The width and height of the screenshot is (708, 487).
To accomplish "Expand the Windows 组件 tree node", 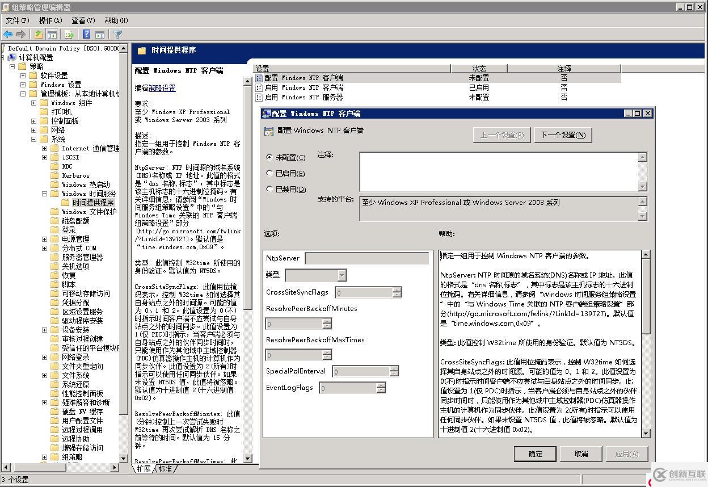I will click(34, 103).
